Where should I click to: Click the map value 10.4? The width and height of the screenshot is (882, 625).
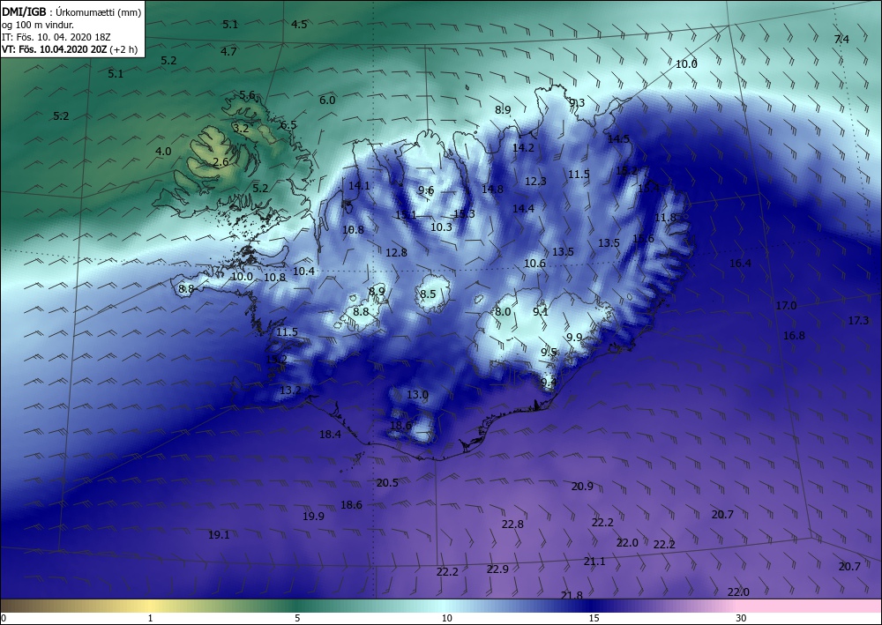[x=303, y=272]
